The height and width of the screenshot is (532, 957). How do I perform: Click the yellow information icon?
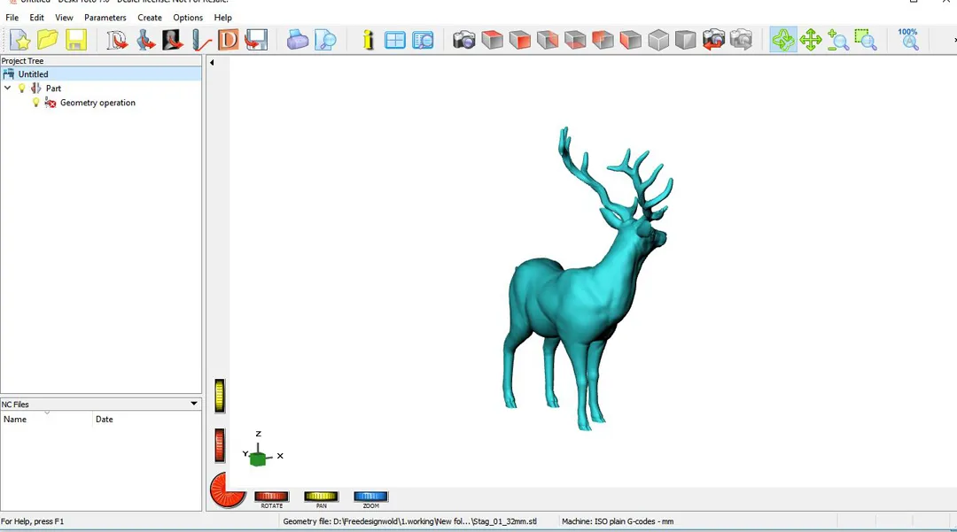coord(368,40)
